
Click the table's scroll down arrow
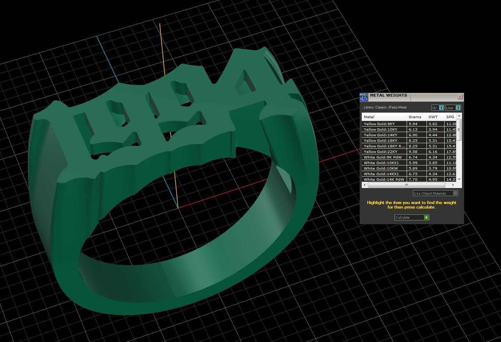coord(459,179)
